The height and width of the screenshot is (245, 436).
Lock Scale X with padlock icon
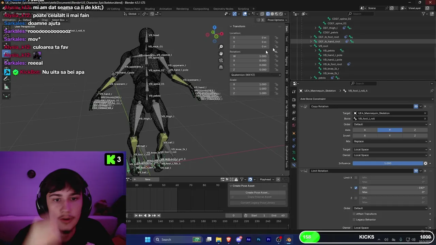[x=276, y=84]
